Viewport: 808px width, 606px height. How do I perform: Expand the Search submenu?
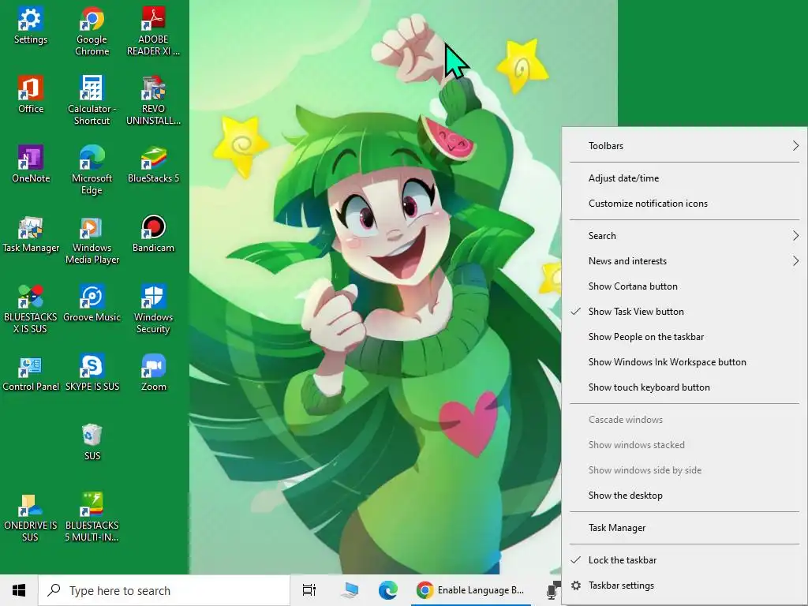[684, 235]
